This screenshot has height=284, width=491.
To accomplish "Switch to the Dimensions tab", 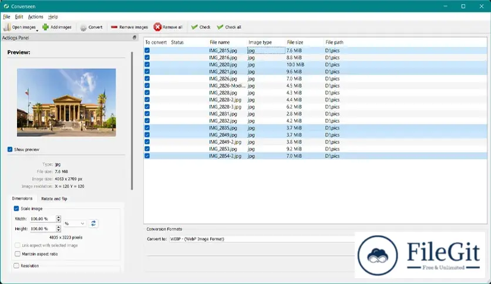I will pyautogui.click(x=22, y=198).
